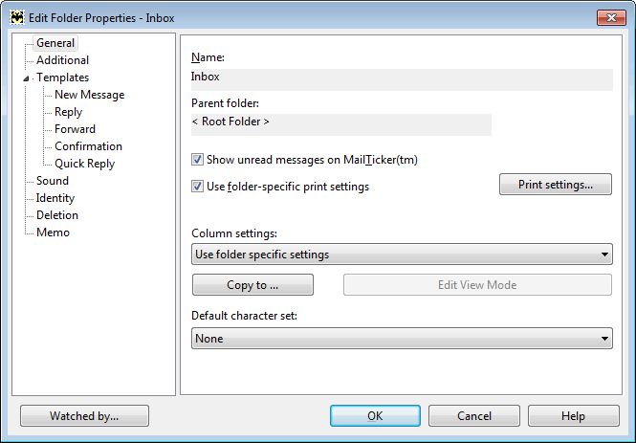Screen dimensions: 636x443
Task: Open the Deletion settings
Action: [56, 215]
